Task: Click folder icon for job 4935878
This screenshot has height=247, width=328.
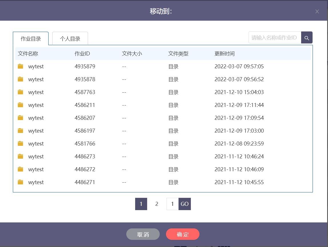Action: pos(20,79)
